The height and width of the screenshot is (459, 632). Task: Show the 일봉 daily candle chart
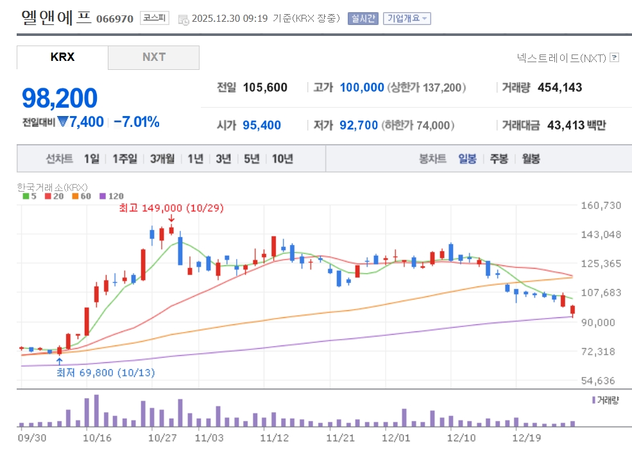point(467,159)
